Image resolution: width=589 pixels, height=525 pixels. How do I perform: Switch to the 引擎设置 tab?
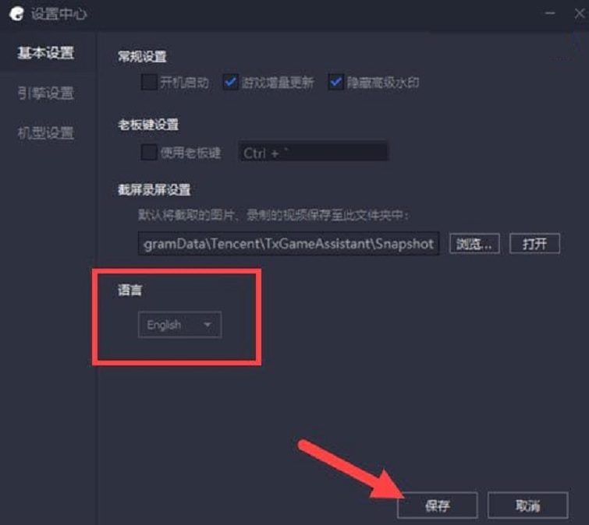point(46,93)
